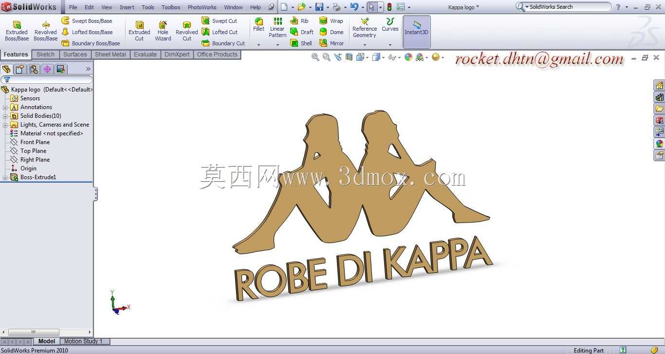Image resolution: width=665 pixels, height=354 pixels.
Task: Switch to the Evaluate tab
Action: (145, 55)
